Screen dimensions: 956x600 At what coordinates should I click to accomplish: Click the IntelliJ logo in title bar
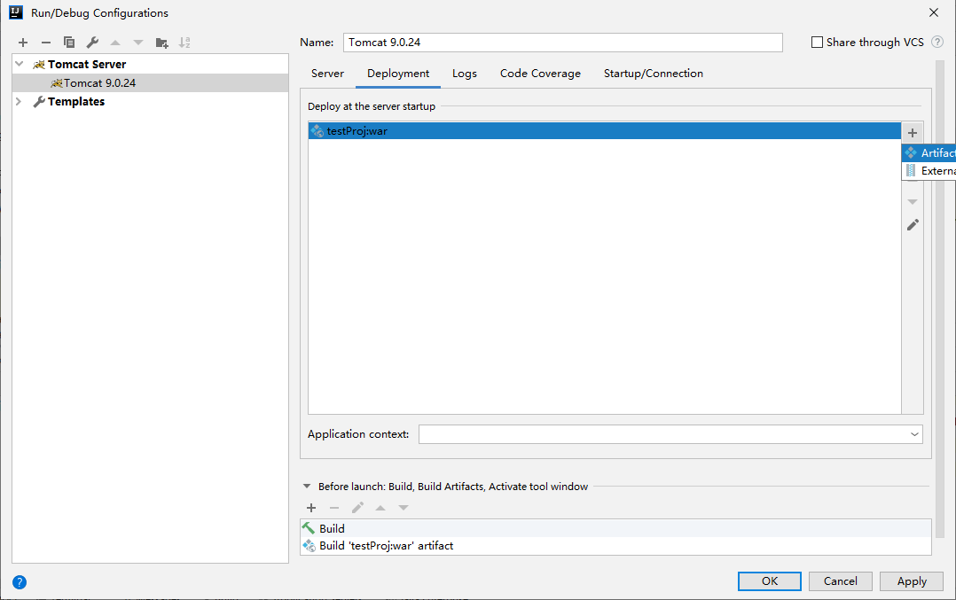click(x=17, y=12)
